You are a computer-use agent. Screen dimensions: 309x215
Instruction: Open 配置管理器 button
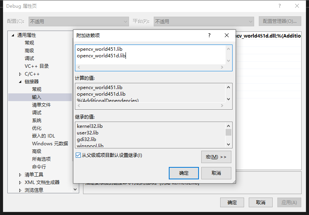click(280, 21)
